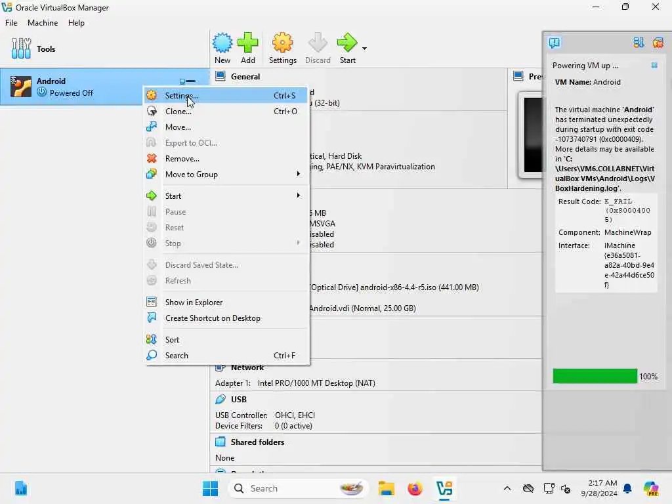
Task: Click the notification bell in taskbar
Action: tap(627, 488)
